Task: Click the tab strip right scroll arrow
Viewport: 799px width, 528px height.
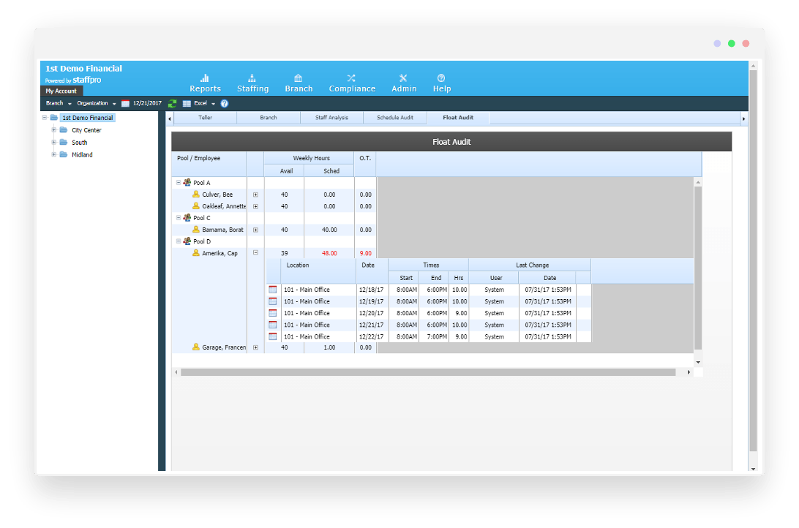Action: [744, 118]
